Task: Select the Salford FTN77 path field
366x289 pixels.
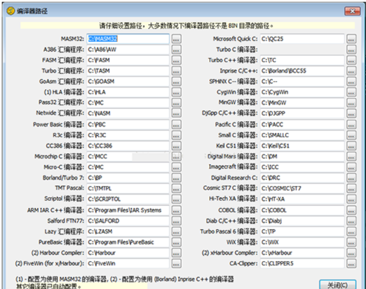Action: (x=128, y=221)
